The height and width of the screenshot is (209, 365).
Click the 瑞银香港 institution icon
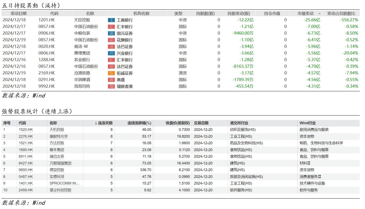pos(111,86)
